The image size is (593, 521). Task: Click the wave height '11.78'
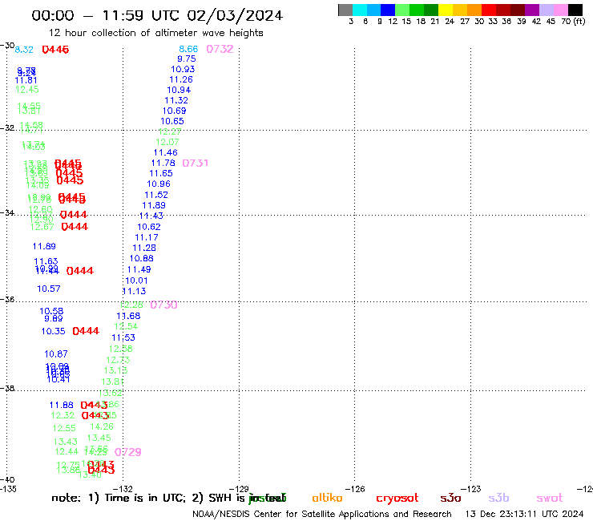tap(163, 163)
